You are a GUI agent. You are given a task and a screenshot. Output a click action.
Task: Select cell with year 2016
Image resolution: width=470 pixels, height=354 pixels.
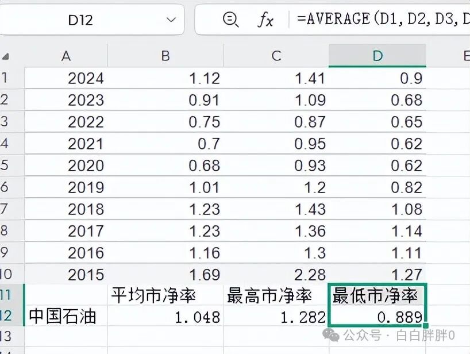(66, 253)
